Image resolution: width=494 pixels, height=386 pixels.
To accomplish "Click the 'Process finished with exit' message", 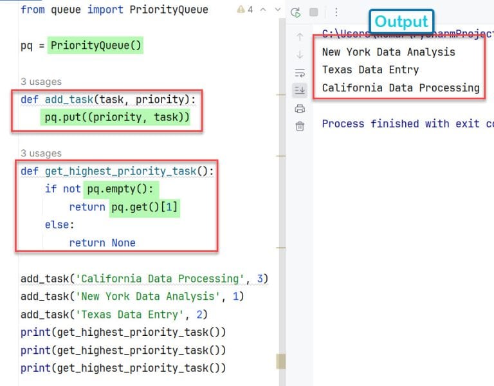I will click(408, 124).
